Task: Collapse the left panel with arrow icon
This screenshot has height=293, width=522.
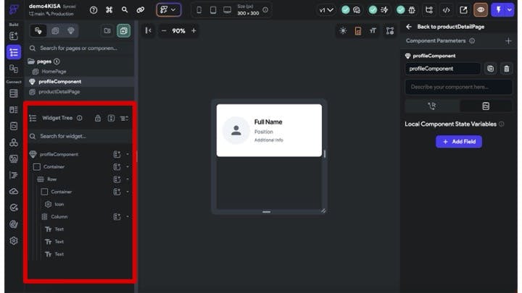Action: (x=148, y=30)
